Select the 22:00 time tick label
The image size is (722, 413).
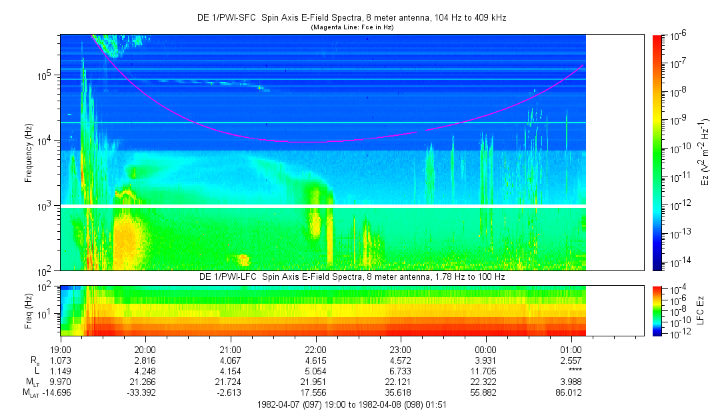(315, 349)
